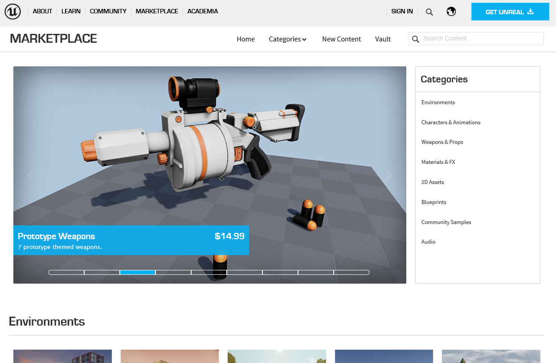Open the Weapons & Props category
The image size is (556, 363).
[x=442, y=142]
